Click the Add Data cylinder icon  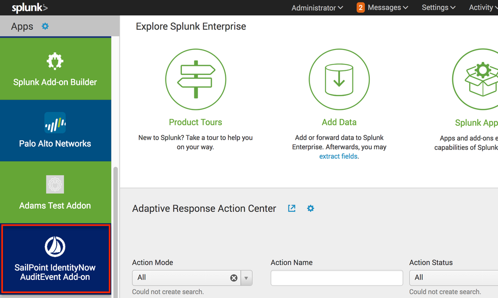[339, 79]
